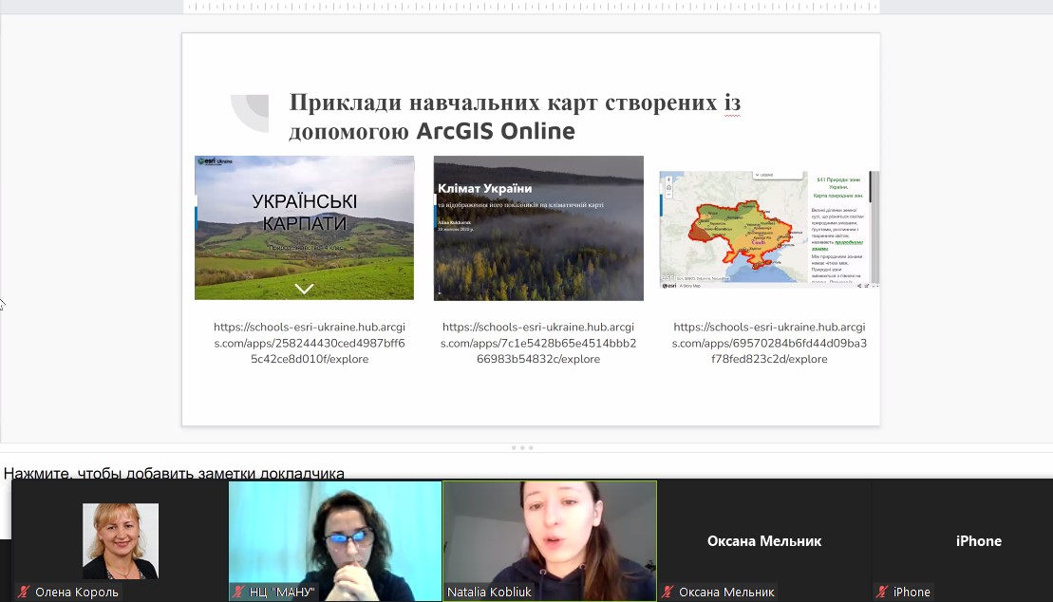Open the first ArcGIS hub URL 258244430ced
This screenshot has width=1053, height=602.
point(304,343)
